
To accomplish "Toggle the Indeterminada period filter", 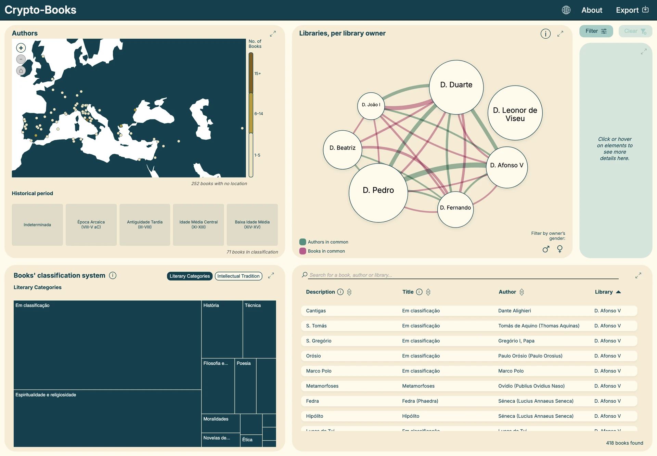I will tap(37, 225).
